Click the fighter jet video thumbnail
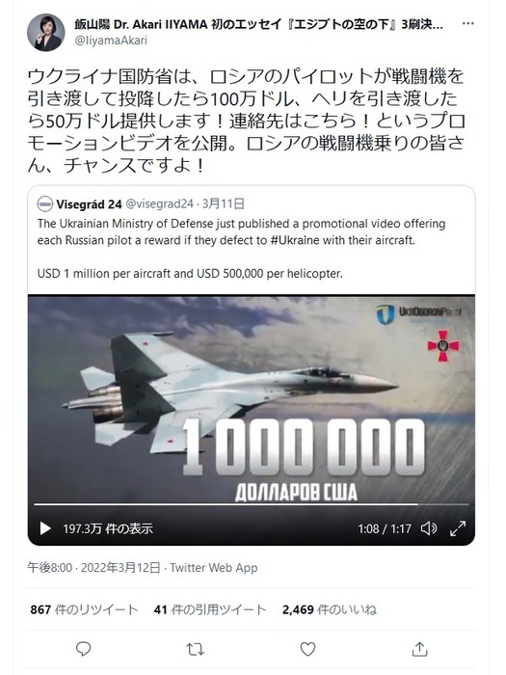Viewport: 506px width, 675px height. pos(252,398)
